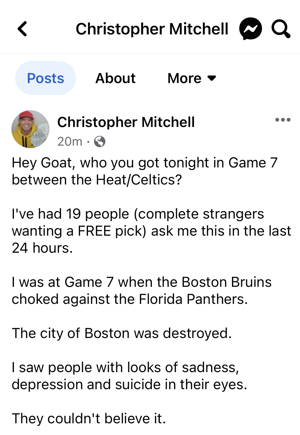Tap the 'looks of sadness' paragraph
The width and height of the screenshot is (300, 435).
129,376
